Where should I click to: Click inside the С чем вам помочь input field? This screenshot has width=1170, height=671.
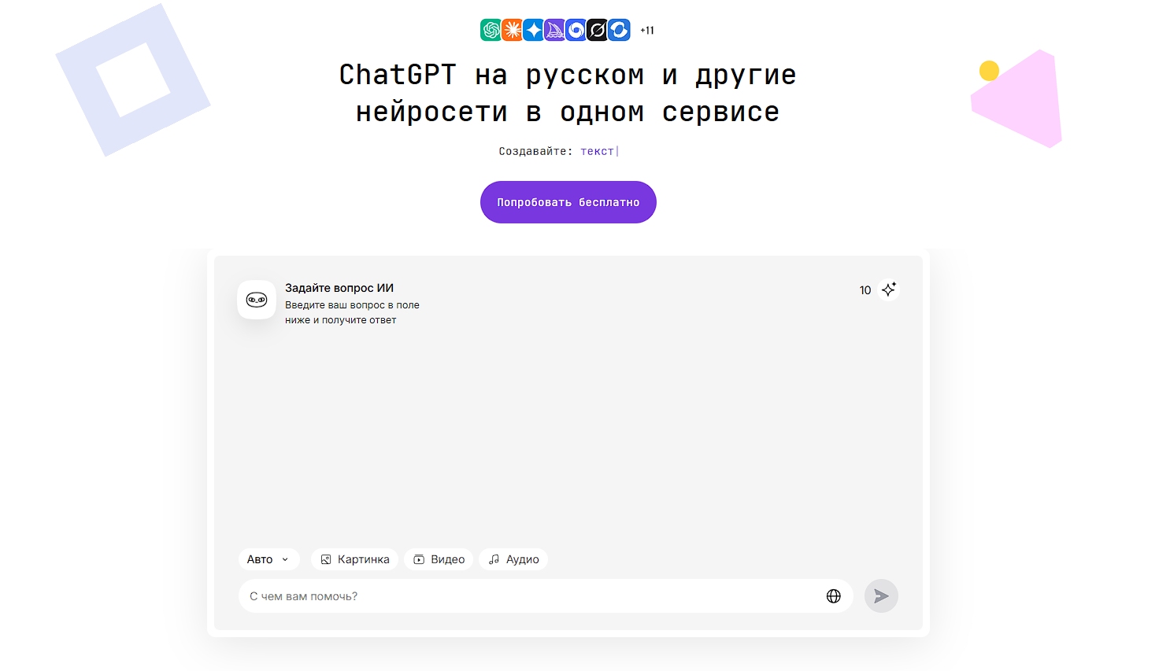(x=472, y=595)
